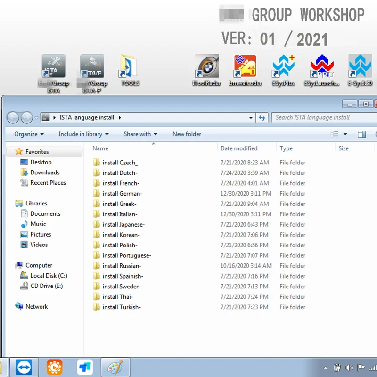This screenshot has height=377, width=377.
Task: Toggle the preview pane icon
Action: point(361,134)
